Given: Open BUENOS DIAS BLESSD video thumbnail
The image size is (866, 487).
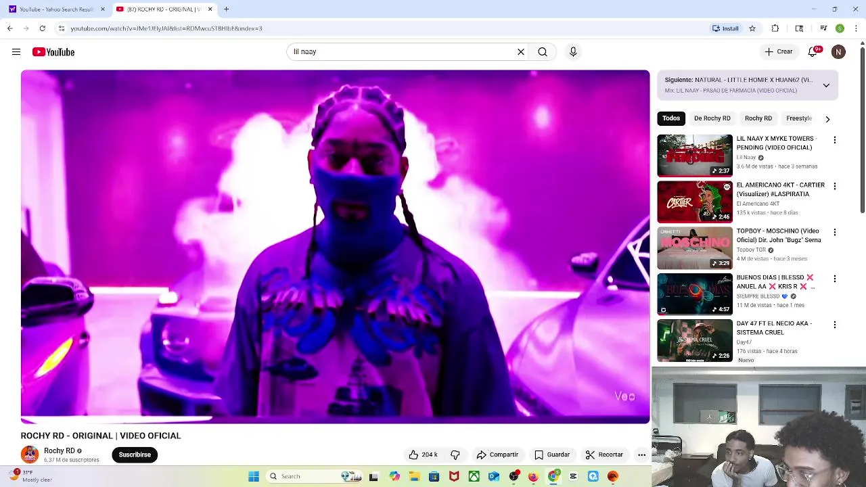Looking at the screenshot, I should click(695, 294).
